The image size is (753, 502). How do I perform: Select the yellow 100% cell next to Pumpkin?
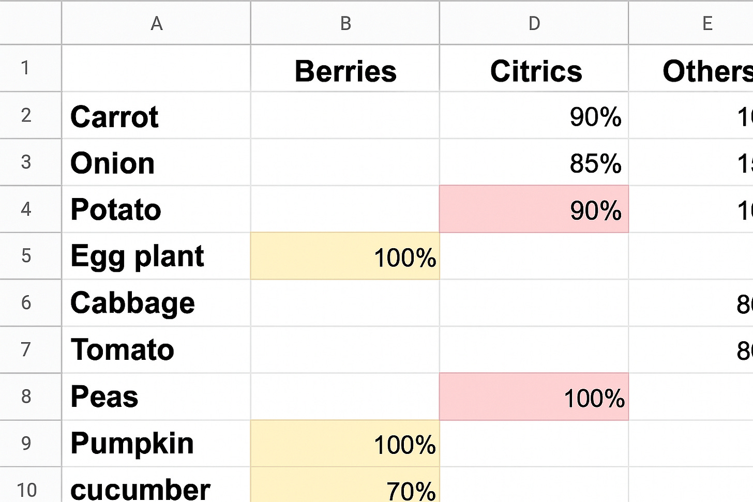pyautogui.click(x=345, y=443)
